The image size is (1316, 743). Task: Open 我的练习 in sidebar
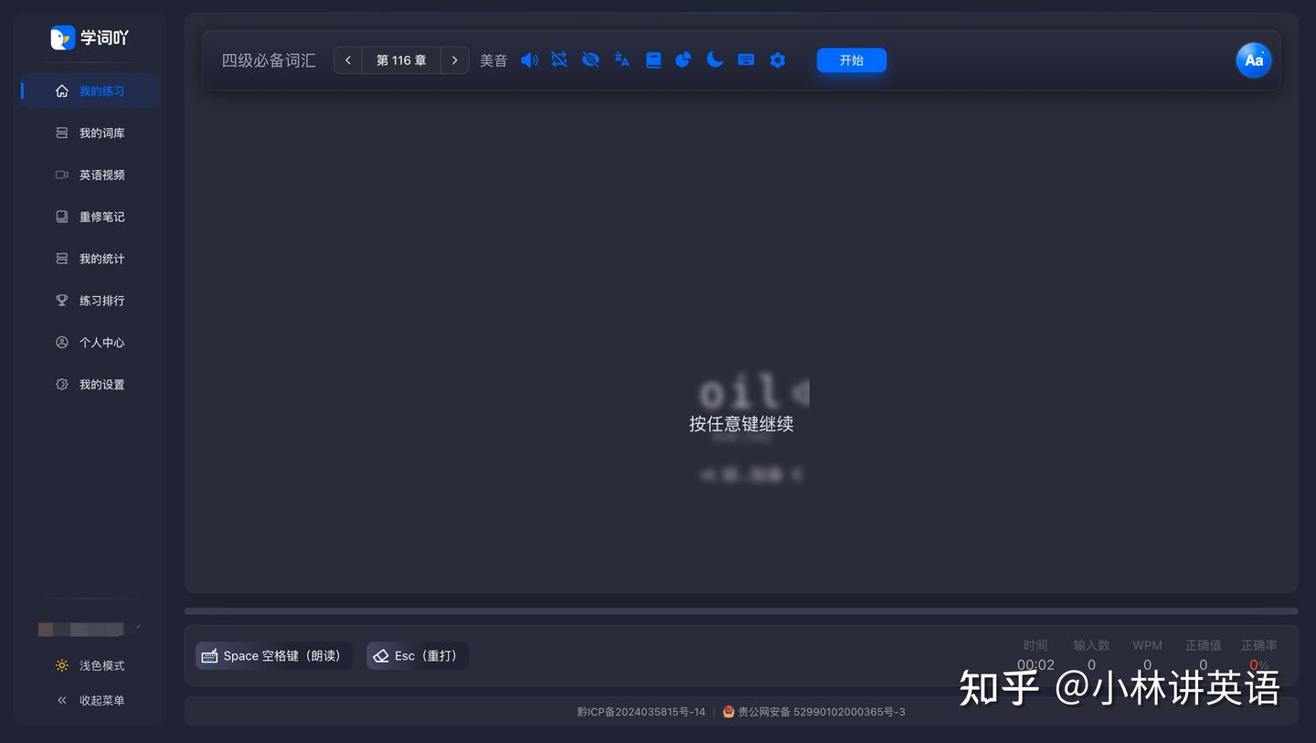pos(90,90)
